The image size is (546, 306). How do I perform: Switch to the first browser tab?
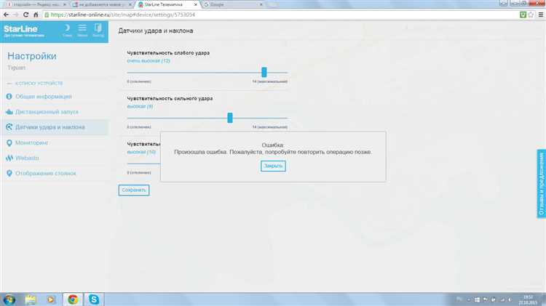pyautogui.click(x=36, y=4)
